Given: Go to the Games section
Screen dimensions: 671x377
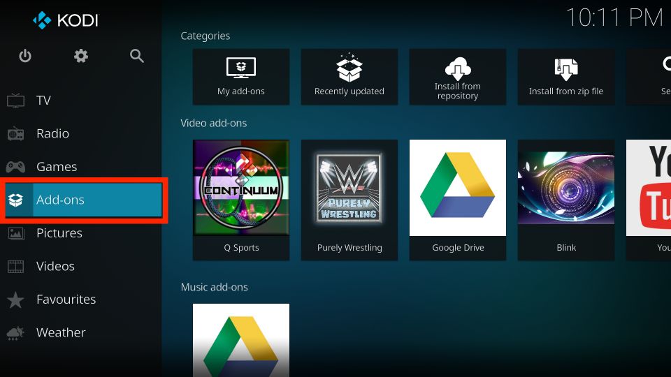Looking at the screenshot, I should 81,167.
